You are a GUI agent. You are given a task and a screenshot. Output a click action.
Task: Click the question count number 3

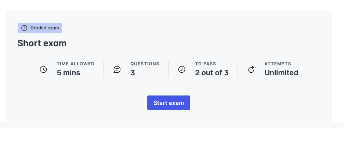tap(133, 73)
